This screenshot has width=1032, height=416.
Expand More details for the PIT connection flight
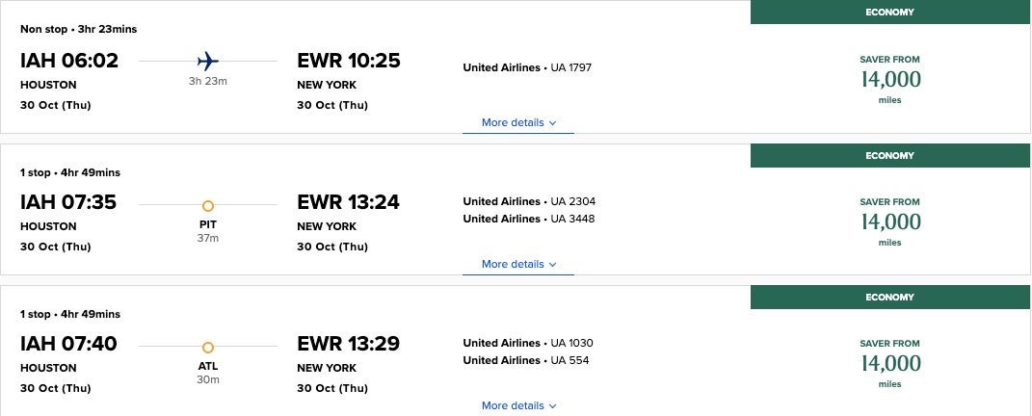point(518,265)
